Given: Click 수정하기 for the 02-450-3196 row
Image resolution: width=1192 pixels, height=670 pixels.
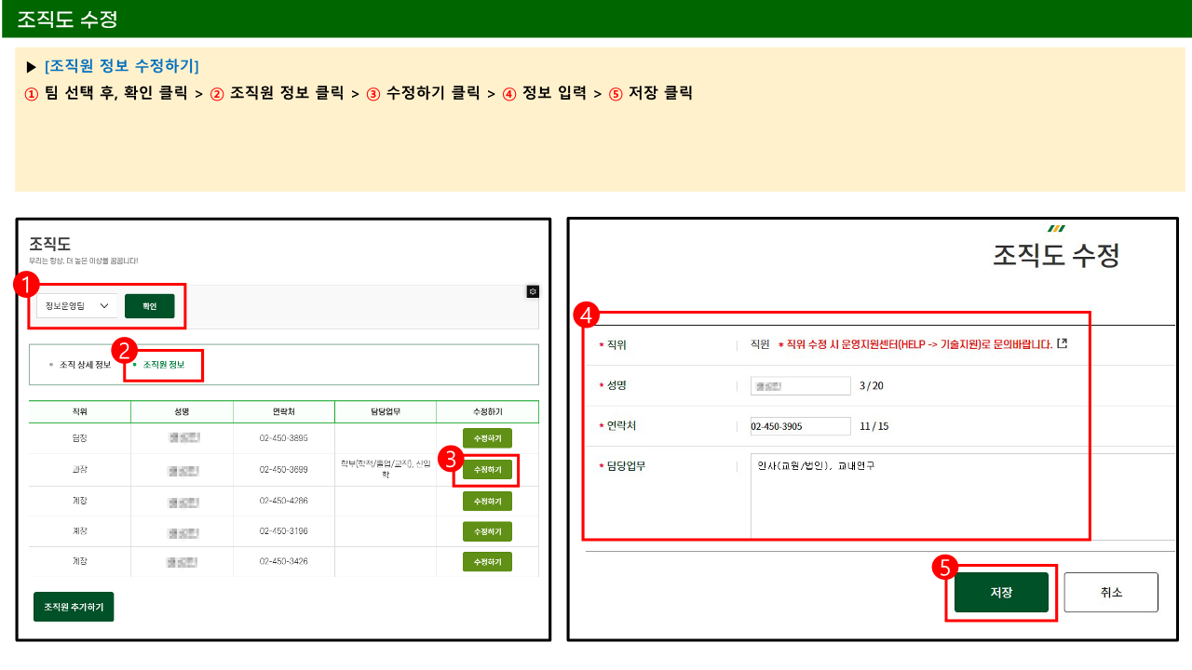Looking at the screenshot, I should coord(487,531).
